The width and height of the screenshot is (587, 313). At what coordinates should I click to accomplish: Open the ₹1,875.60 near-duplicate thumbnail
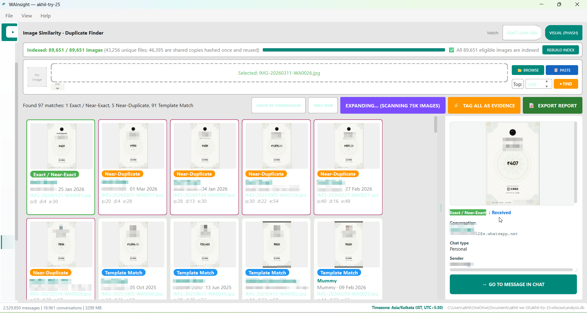(x=277, y=146)
